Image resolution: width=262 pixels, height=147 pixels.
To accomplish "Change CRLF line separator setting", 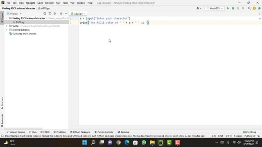I will (x=221, y=136).
